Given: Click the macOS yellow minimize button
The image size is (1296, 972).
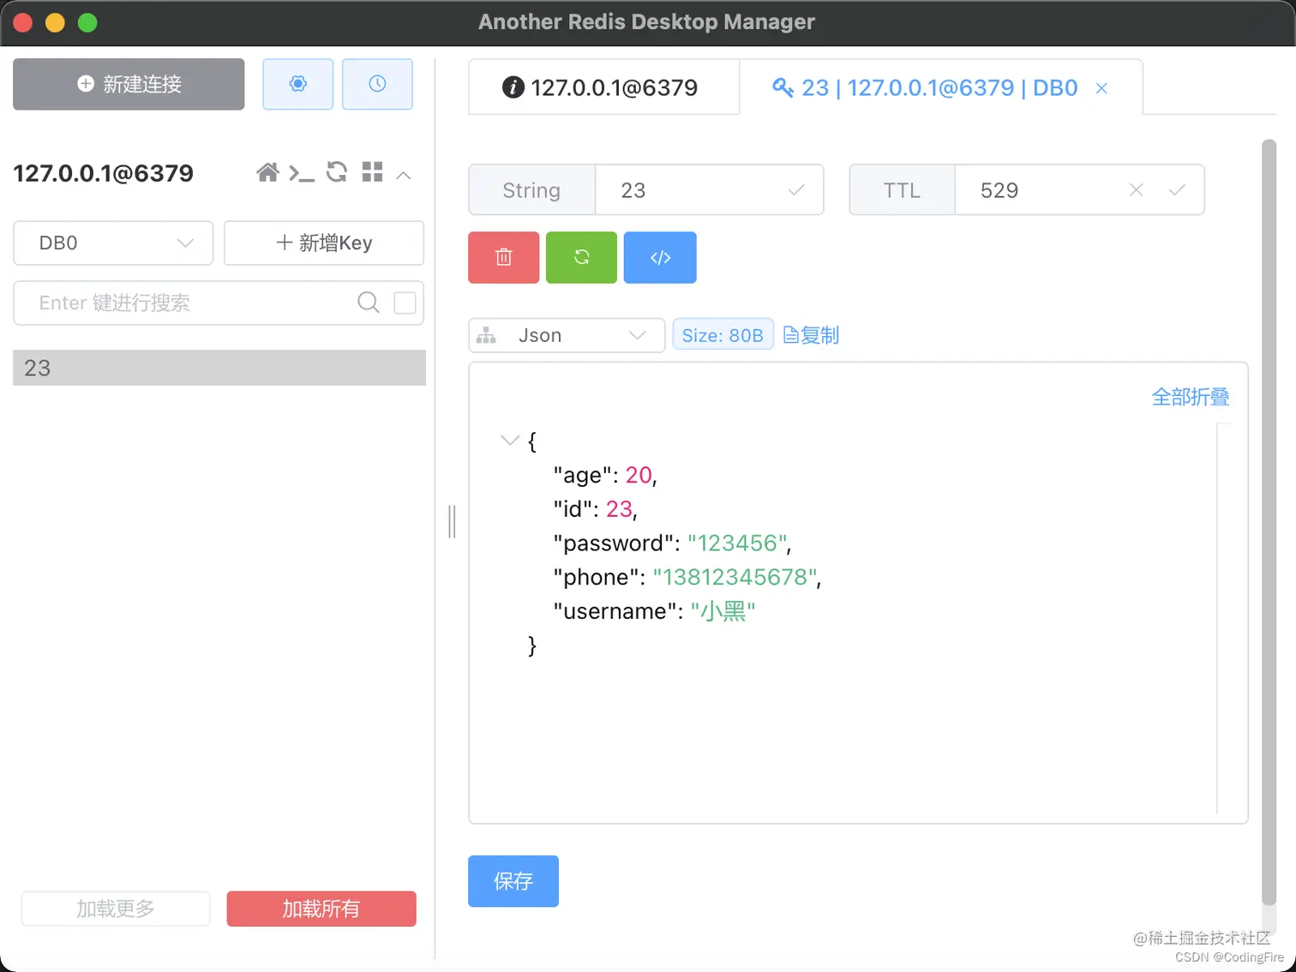Looking at the screenshot, I should pyautogui.click(x=55, y=22).
